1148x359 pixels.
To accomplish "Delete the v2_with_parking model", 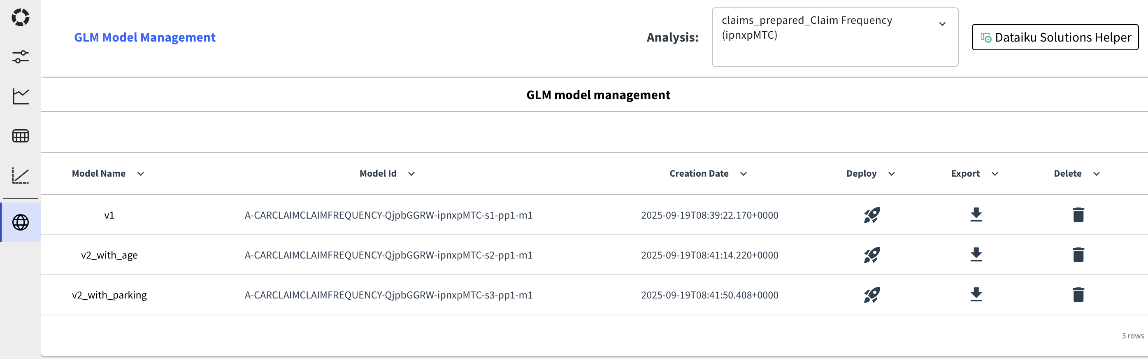I will [x=1078, y=295].
